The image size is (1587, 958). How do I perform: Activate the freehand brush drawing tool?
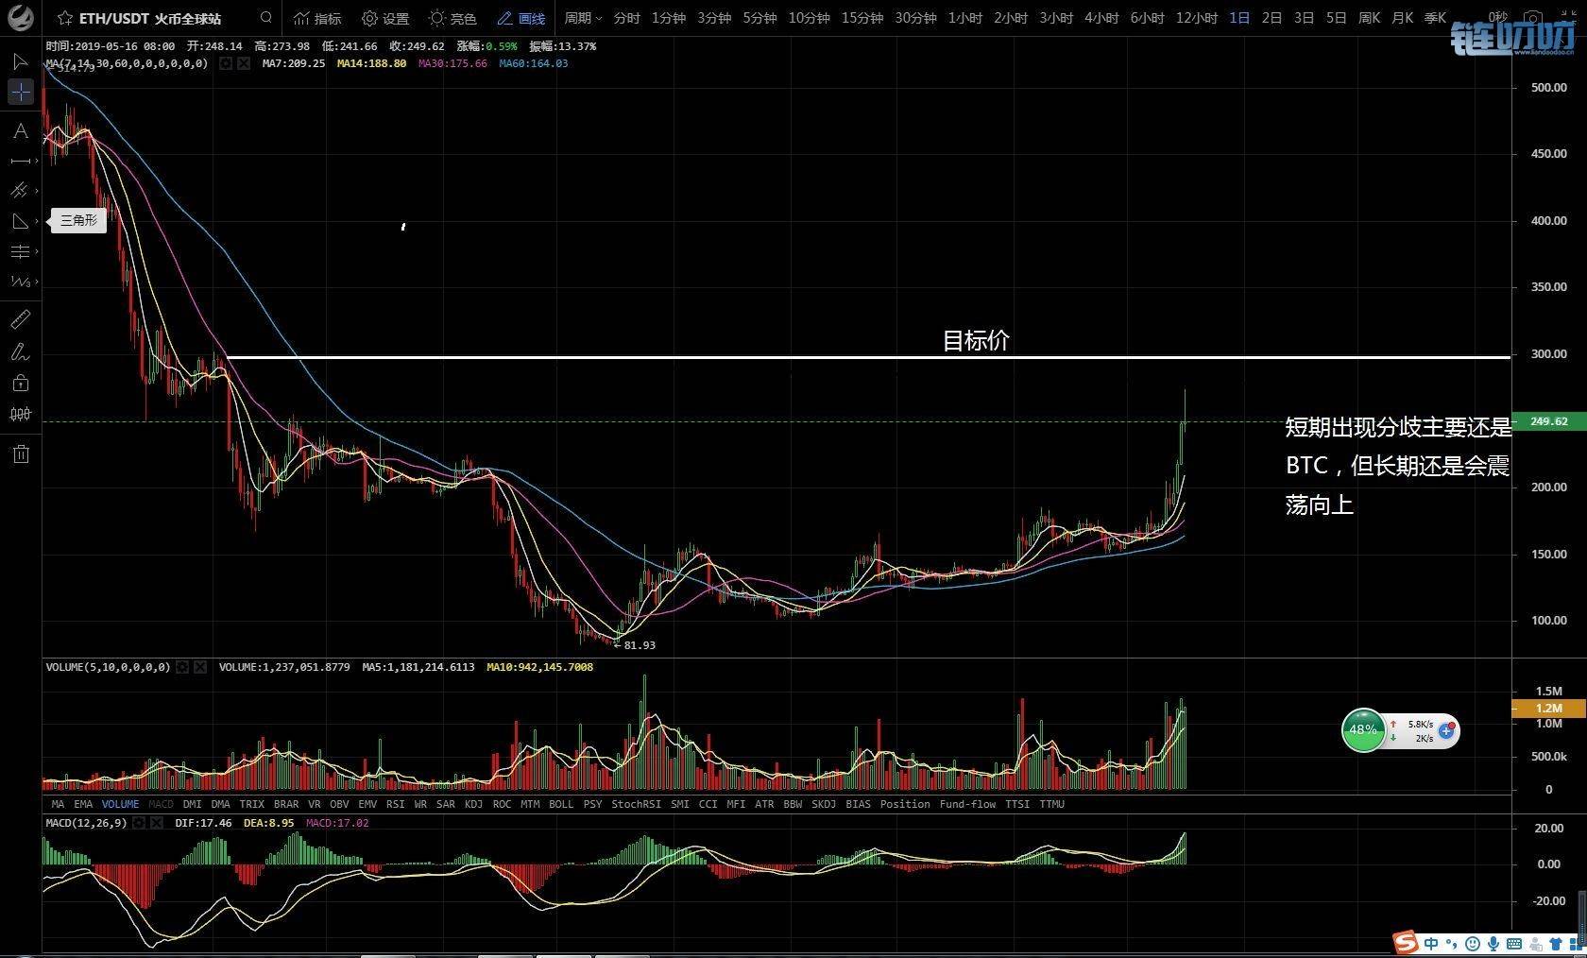[x=20, y=352]
